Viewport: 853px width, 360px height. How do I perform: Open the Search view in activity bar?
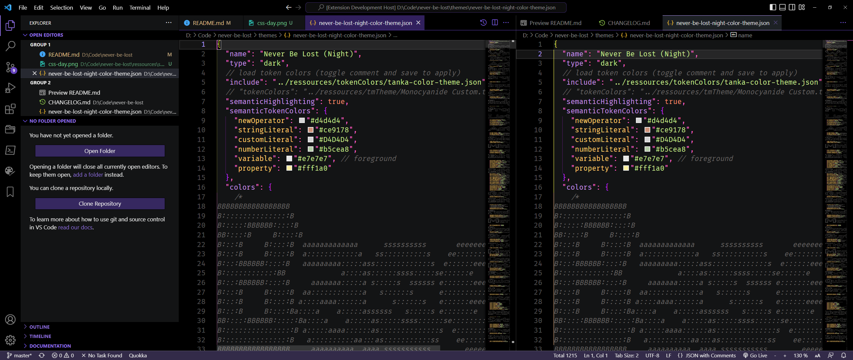tap(10, 46)
